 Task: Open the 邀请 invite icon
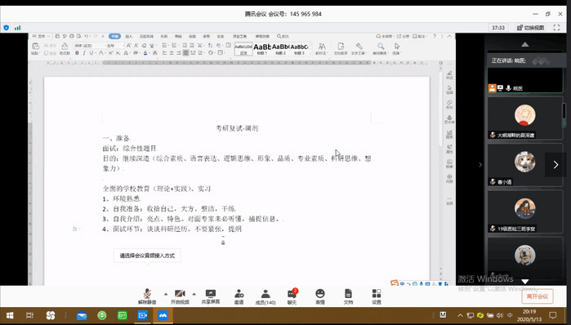[239, 296]
